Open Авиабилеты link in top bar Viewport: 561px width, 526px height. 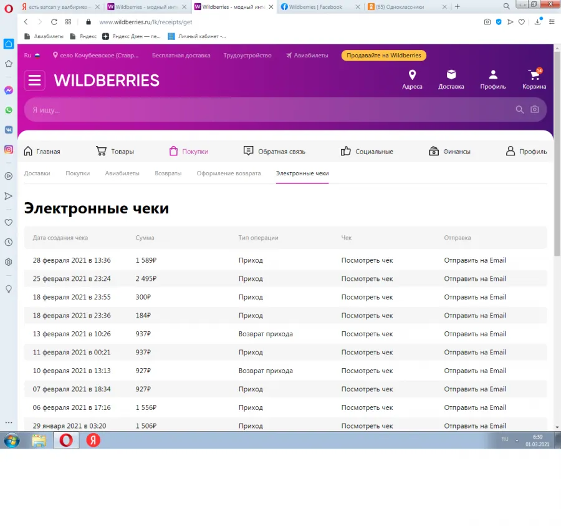coord(307,56)
